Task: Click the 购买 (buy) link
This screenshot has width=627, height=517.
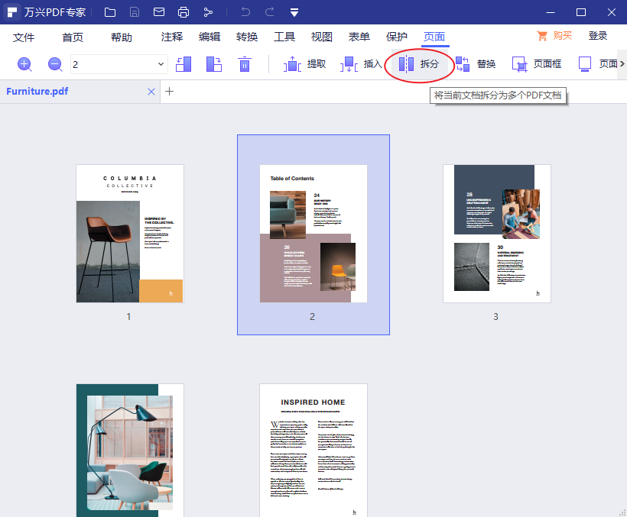Action: (x=554, y=36)
